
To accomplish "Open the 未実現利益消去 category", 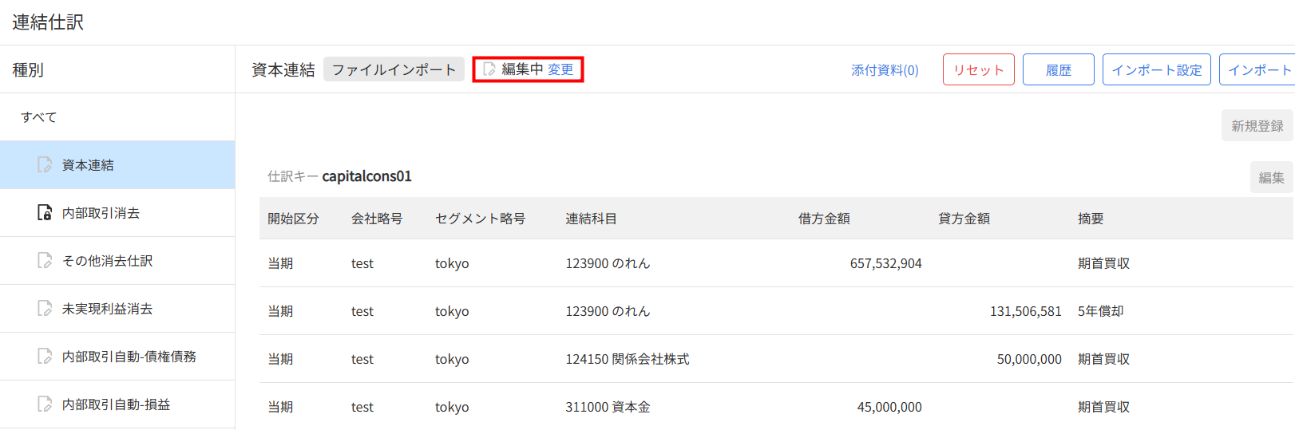I will point(107,309).
